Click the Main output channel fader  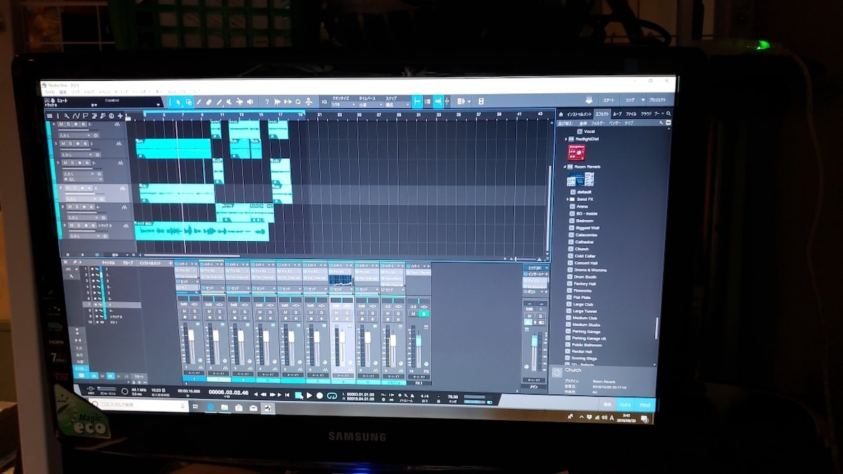coord(533,341)
